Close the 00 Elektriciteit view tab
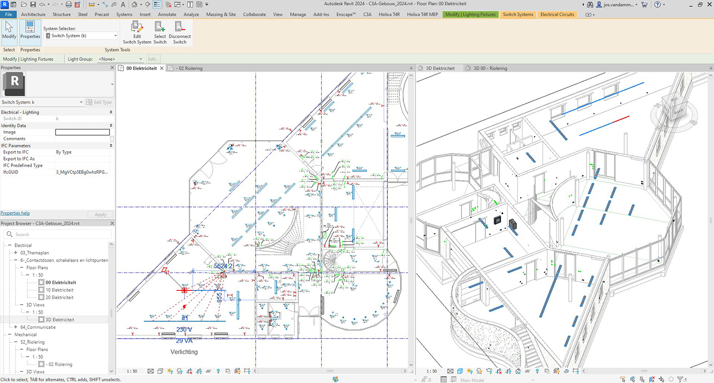This screenshot has height=383, width=714. pyautogui.click(x=161, y=68)
